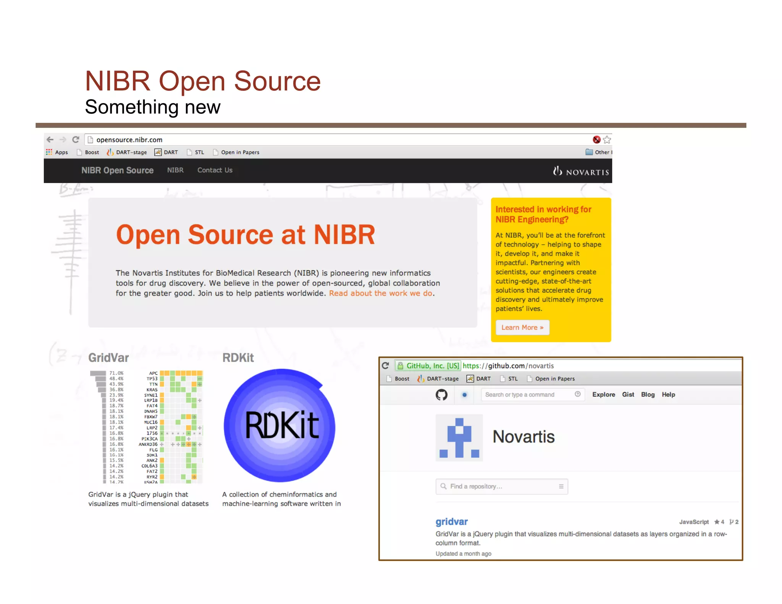Image resolution: width=782 pixels, height=604 pixels.
Task: Click the red blocked-content icon in address bar
Action: pos(596,140)
